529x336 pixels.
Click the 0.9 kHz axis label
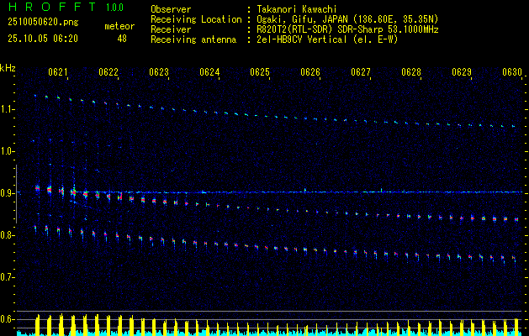8,193
